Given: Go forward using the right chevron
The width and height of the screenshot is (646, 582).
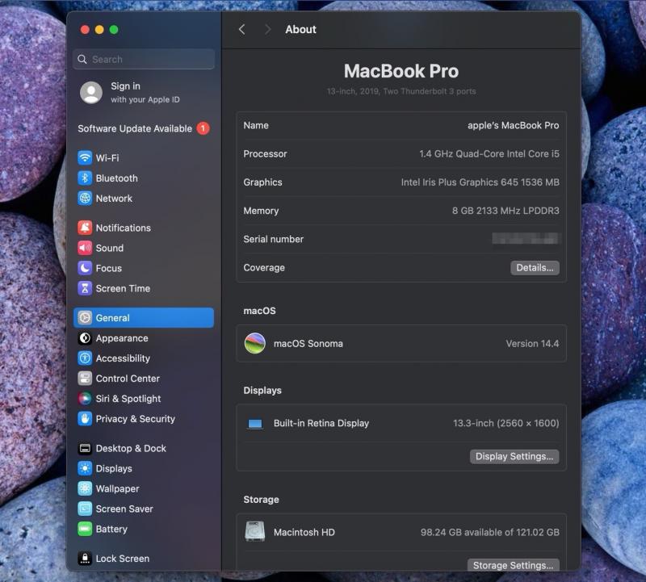Looking at the screenshot, I should [x=268, y=29].
